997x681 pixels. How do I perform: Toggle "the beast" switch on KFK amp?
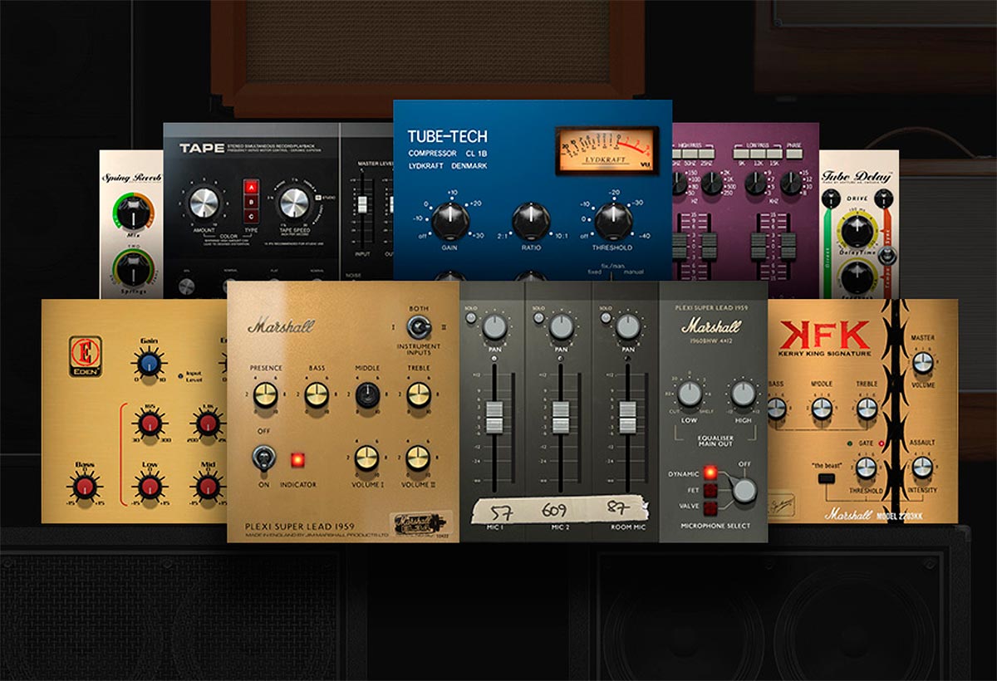click(826, 479)
